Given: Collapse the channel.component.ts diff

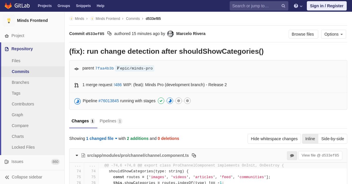Looking at the screenshot, I should tap(77, 155).
